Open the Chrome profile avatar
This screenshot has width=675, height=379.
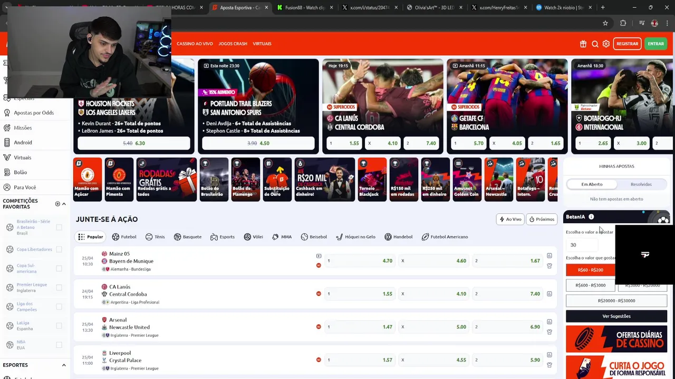[654, 23]
